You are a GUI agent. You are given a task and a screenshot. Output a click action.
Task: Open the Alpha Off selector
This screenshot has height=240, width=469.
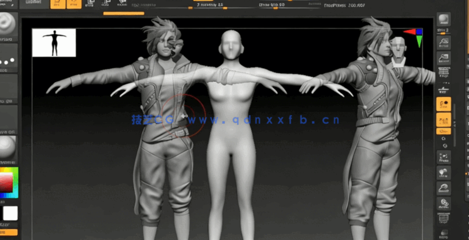(x=9, y=89)
